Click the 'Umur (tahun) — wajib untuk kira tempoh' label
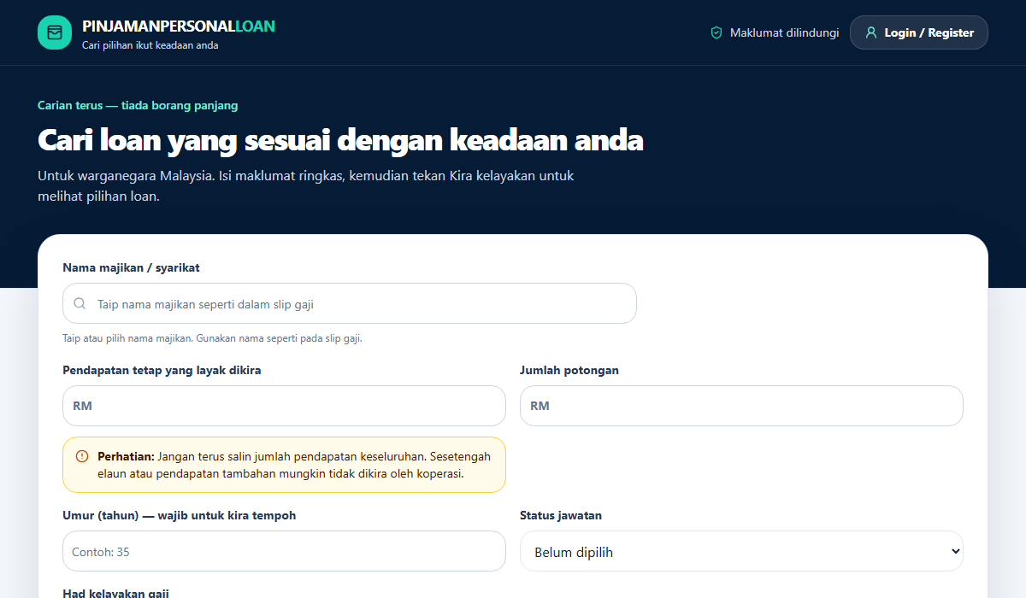 click(x=180, y=515)
